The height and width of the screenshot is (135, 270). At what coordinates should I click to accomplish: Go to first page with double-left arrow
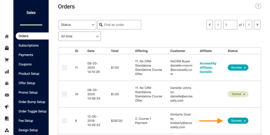click(x=210, y=25)
